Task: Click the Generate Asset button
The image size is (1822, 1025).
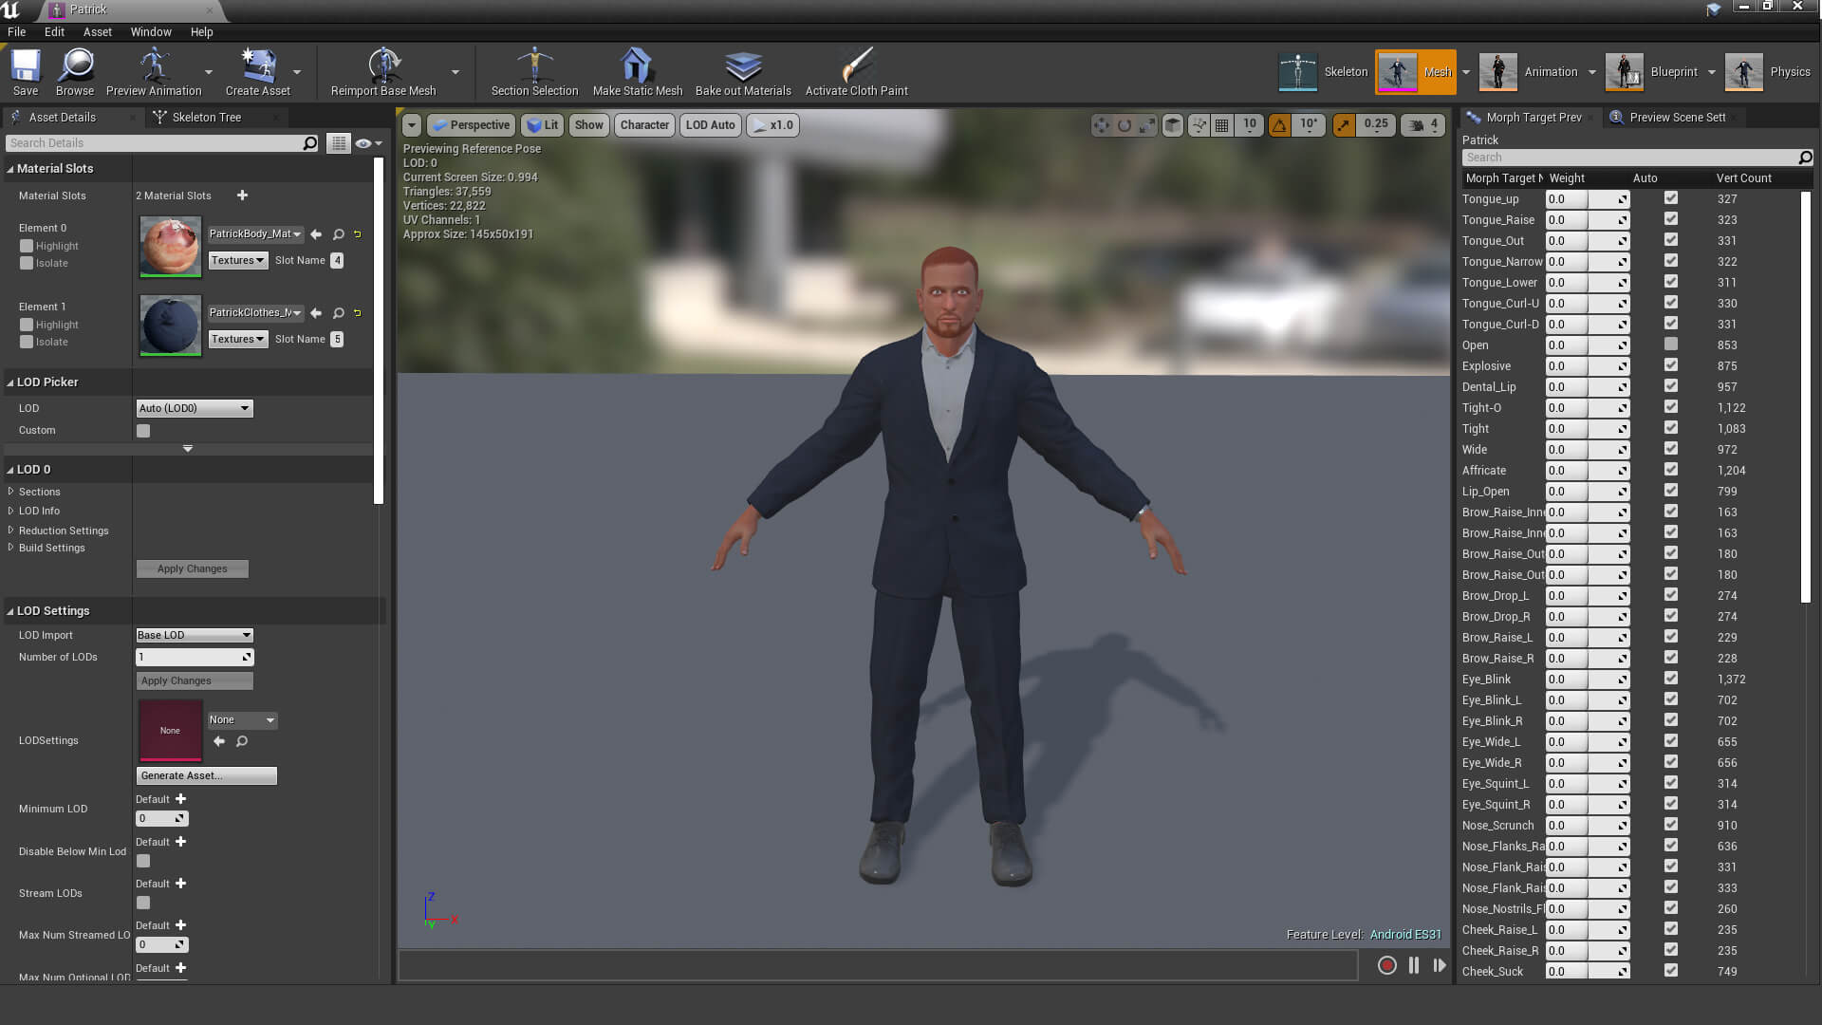Action: click(206, 775)
